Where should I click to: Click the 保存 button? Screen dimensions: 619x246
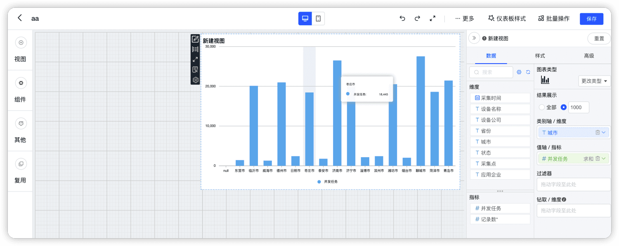pos(591,19)
